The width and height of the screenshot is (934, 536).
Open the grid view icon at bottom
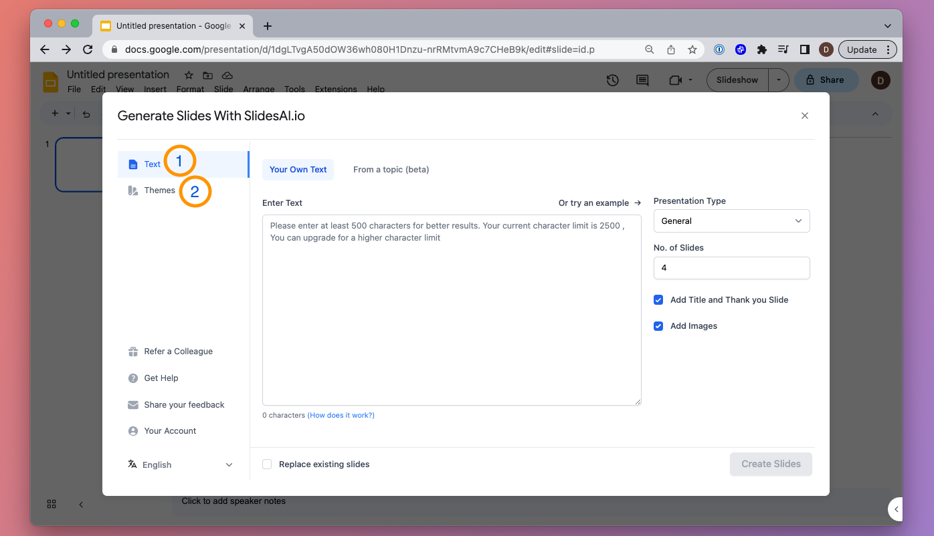(x=52, y=505)
